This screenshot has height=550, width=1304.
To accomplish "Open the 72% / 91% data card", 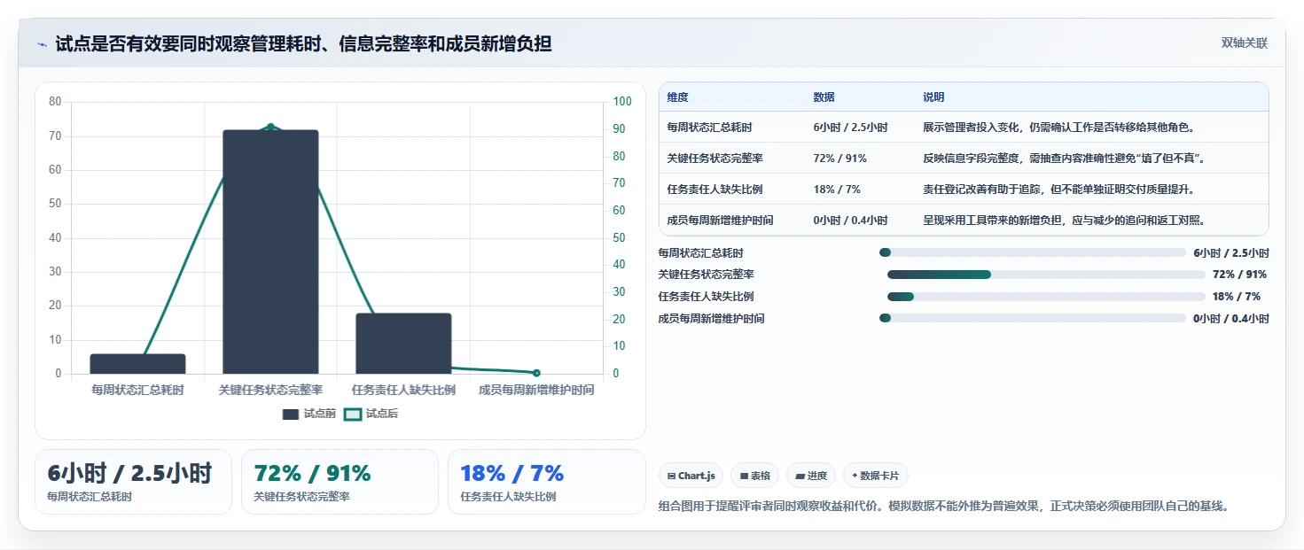I will tap(340, 482).
